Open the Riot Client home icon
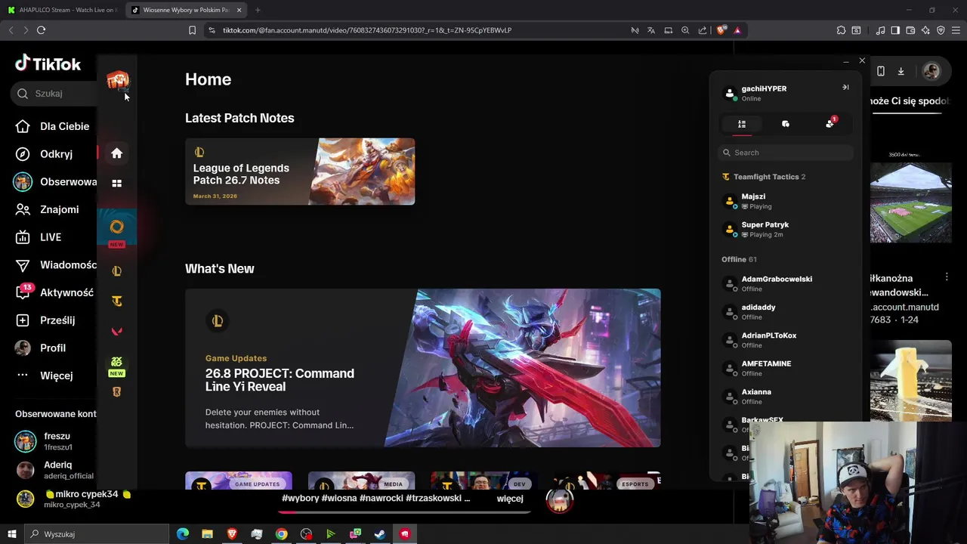967x544 pixels. [116, 153]
